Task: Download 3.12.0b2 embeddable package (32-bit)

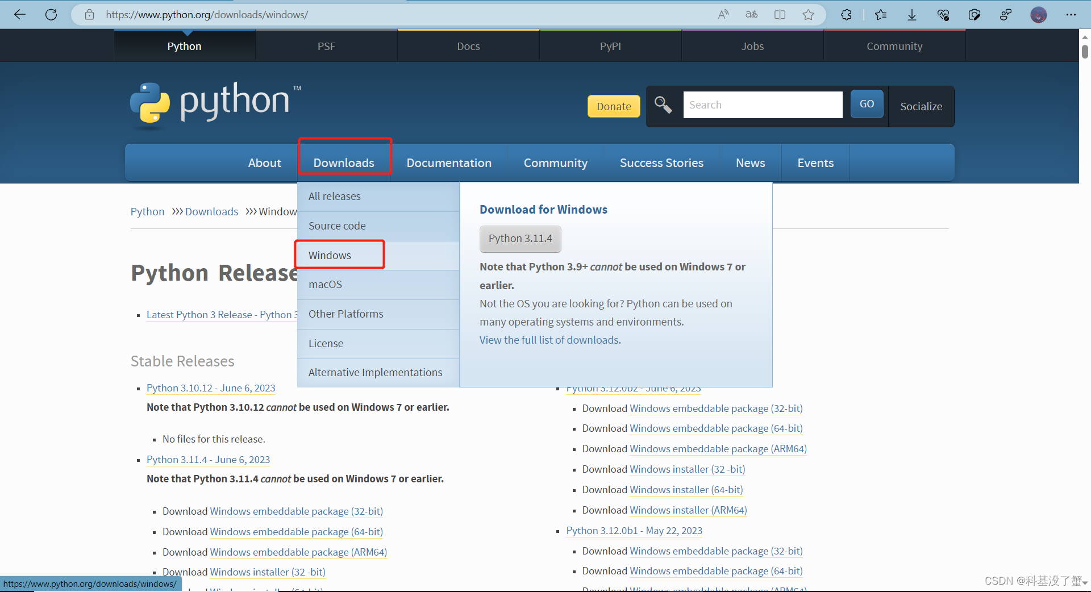Action: tap(716, 408)
